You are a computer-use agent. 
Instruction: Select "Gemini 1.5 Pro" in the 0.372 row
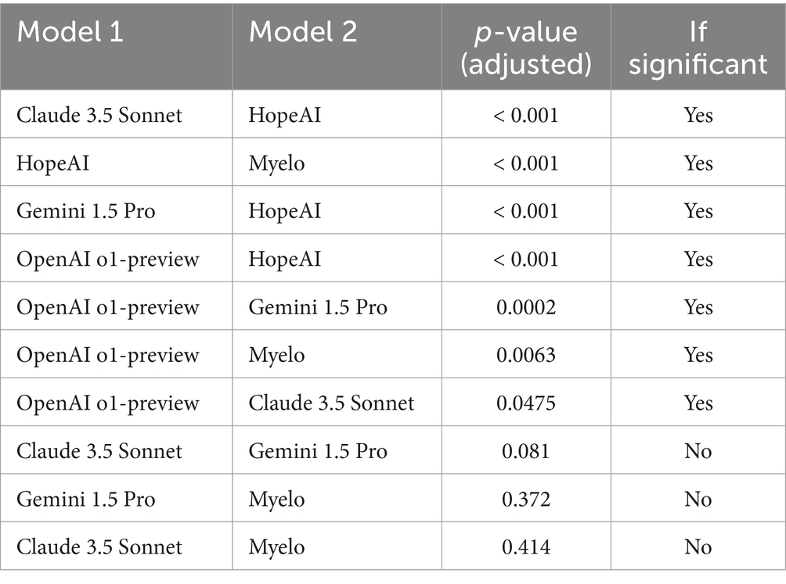86,500
